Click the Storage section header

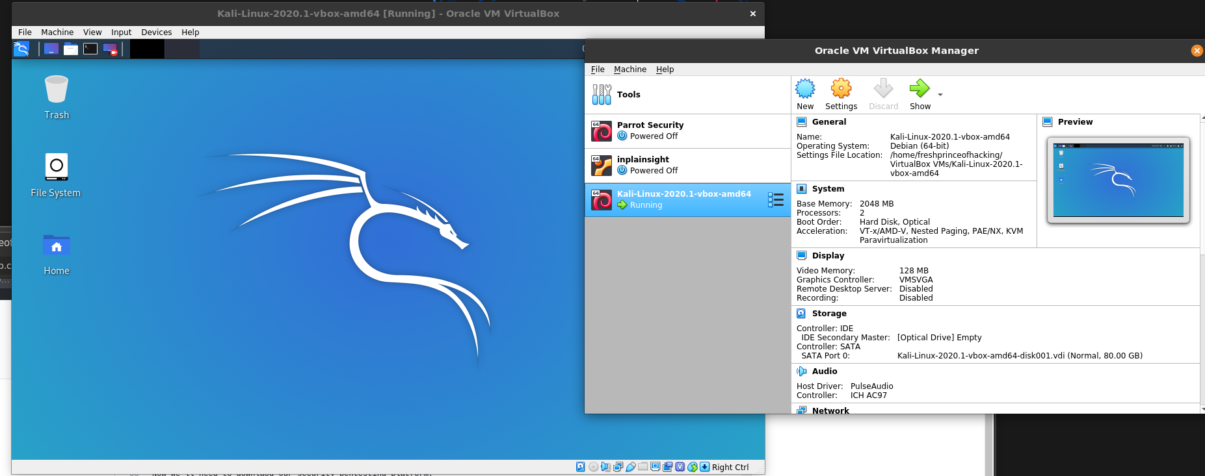tap(829, 314)
